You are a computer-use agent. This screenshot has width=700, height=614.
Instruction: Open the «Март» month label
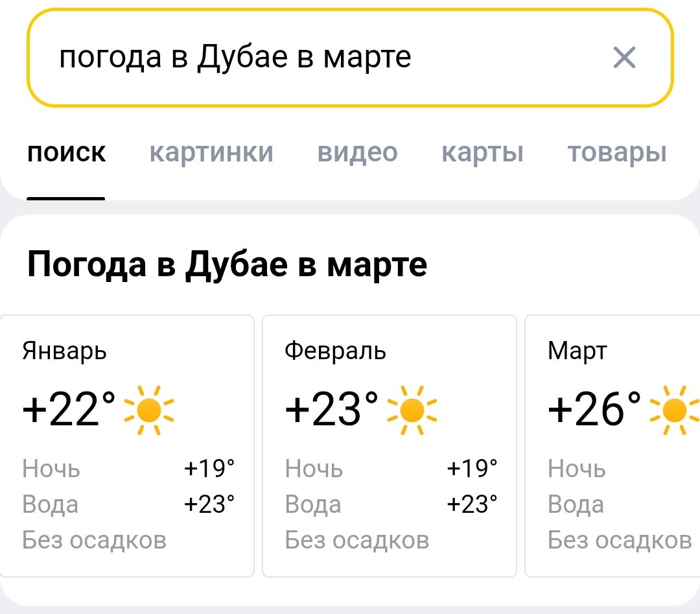point(577,351)
